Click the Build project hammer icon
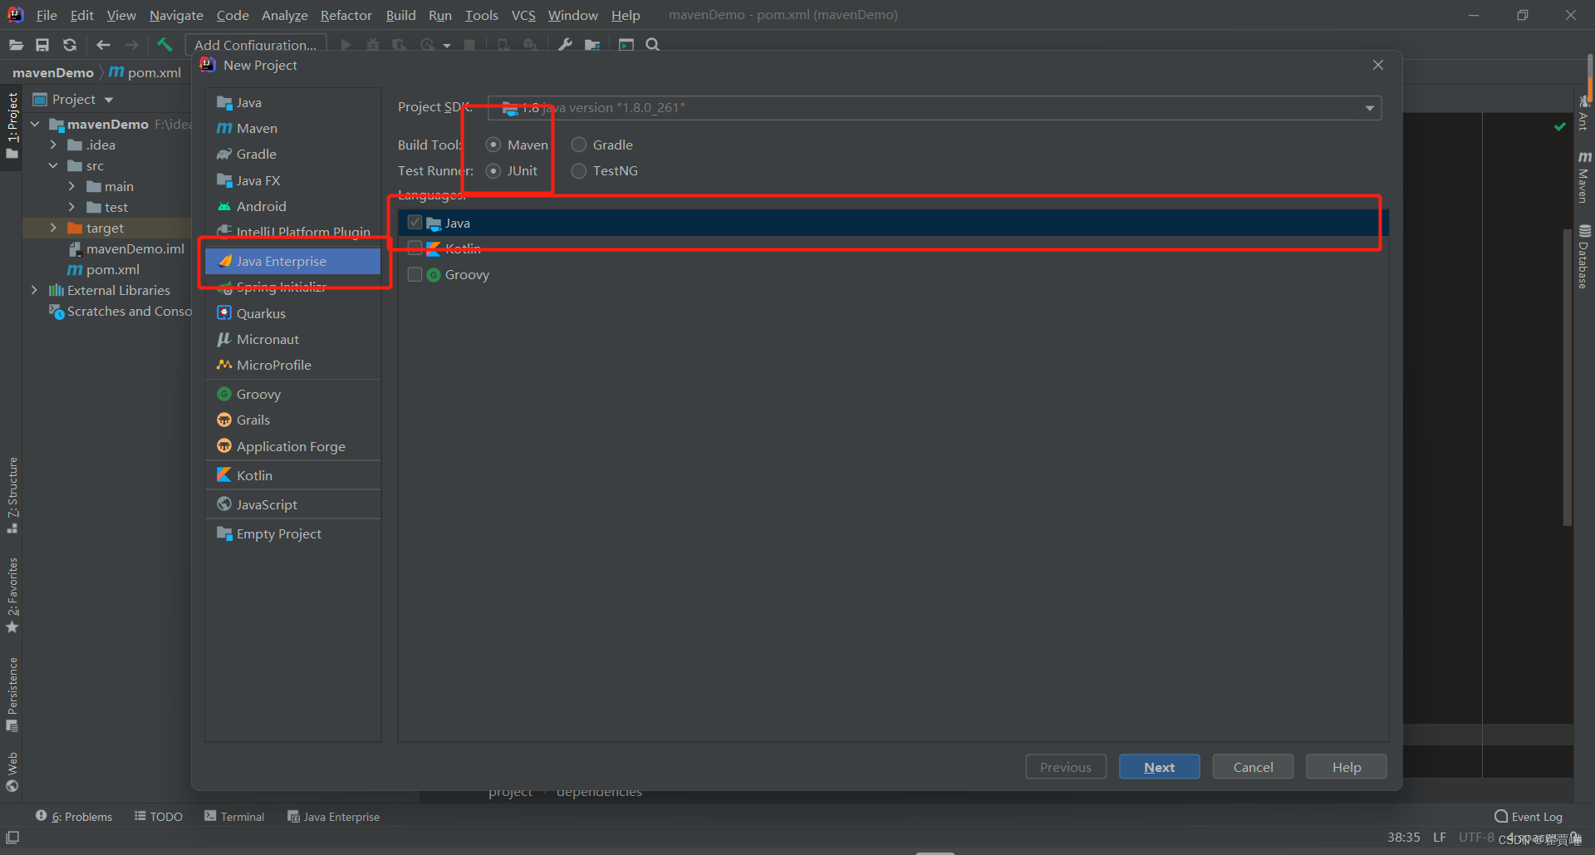This screenshot has width=1595, height=855. coord(164,45)
